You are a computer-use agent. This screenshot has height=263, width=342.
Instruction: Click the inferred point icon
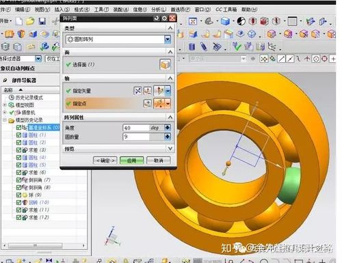(x=159, y=104)
